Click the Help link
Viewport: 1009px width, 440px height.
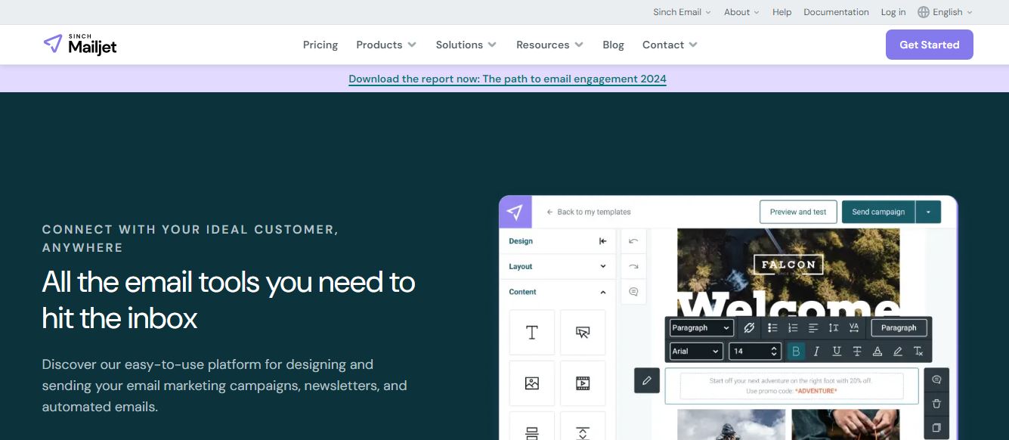[782, 12]
